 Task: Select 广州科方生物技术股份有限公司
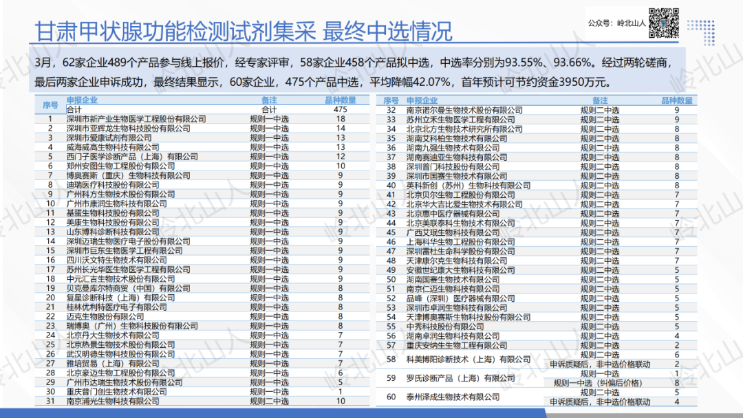pos(120,194)
